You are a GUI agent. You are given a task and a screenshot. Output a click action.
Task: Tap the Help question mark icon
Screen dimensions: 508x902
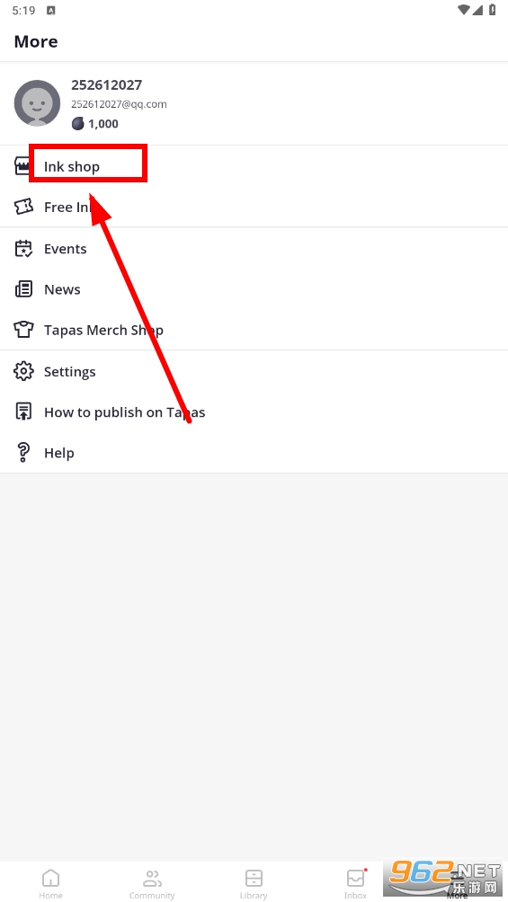pyautogui.click(x=23, y=453)
